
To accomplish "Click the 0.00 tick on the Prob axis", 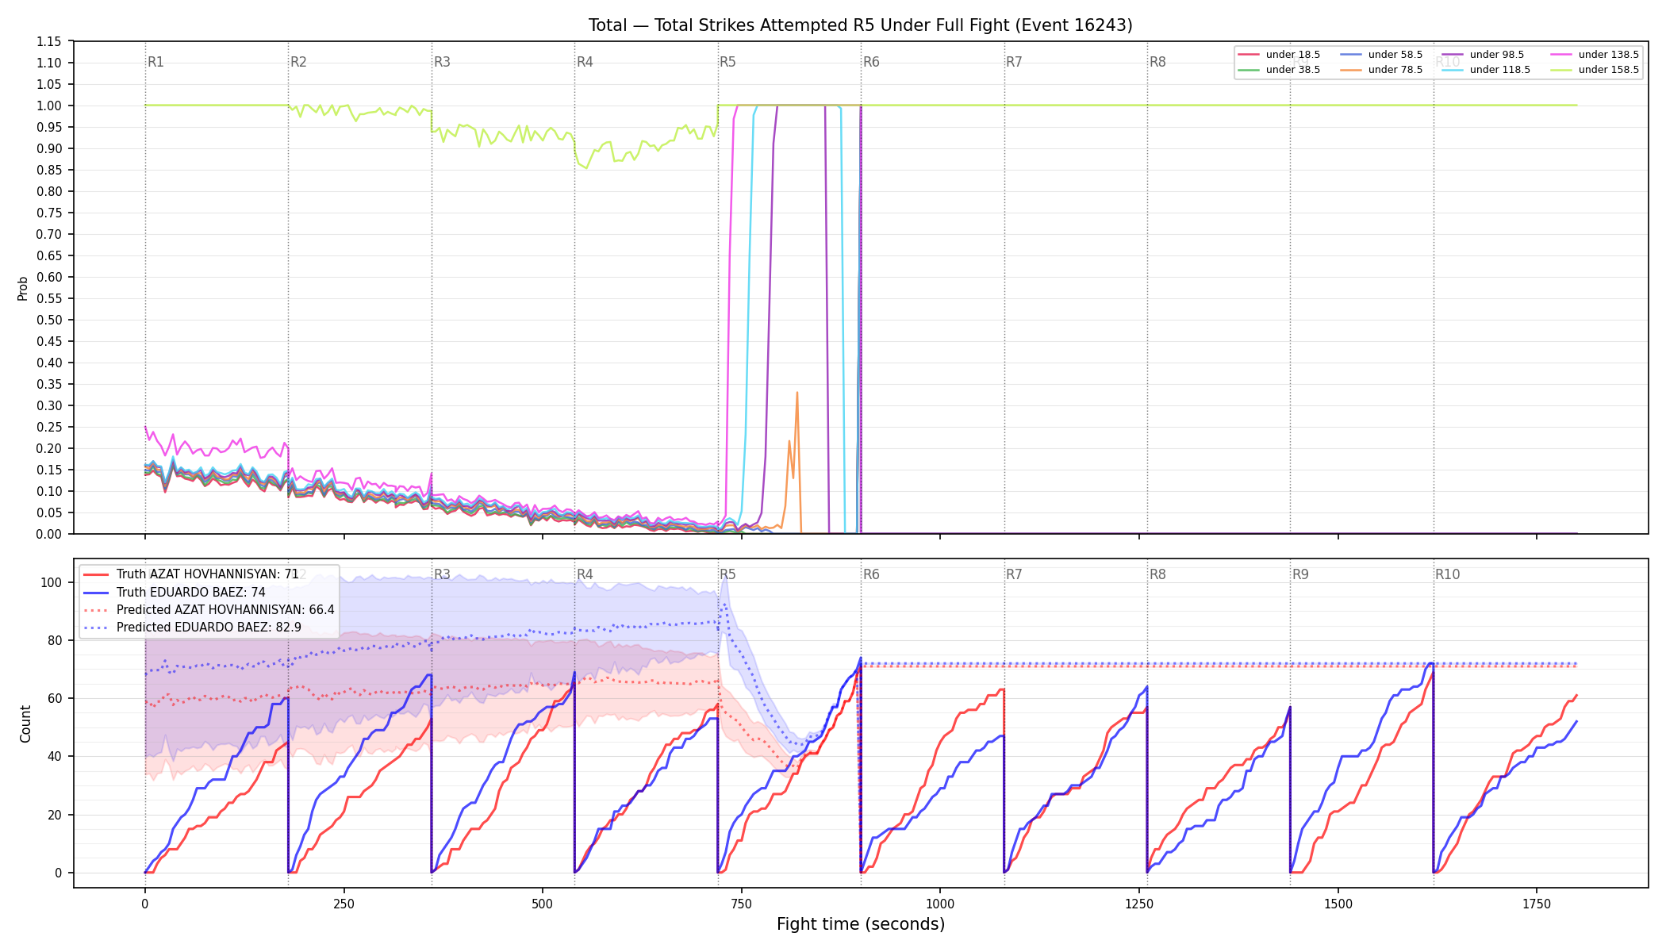I will [x=49, y=534].
